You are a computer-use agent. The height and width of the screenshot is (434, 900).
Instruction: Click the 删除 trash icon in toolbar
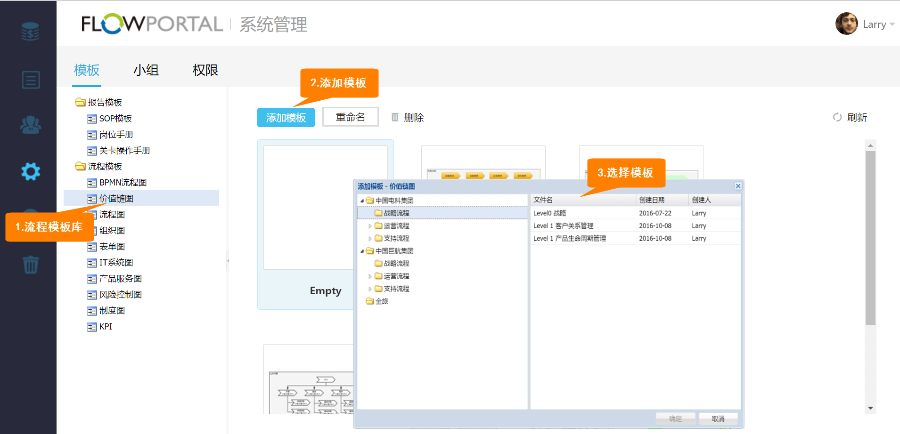pos(395,117)
